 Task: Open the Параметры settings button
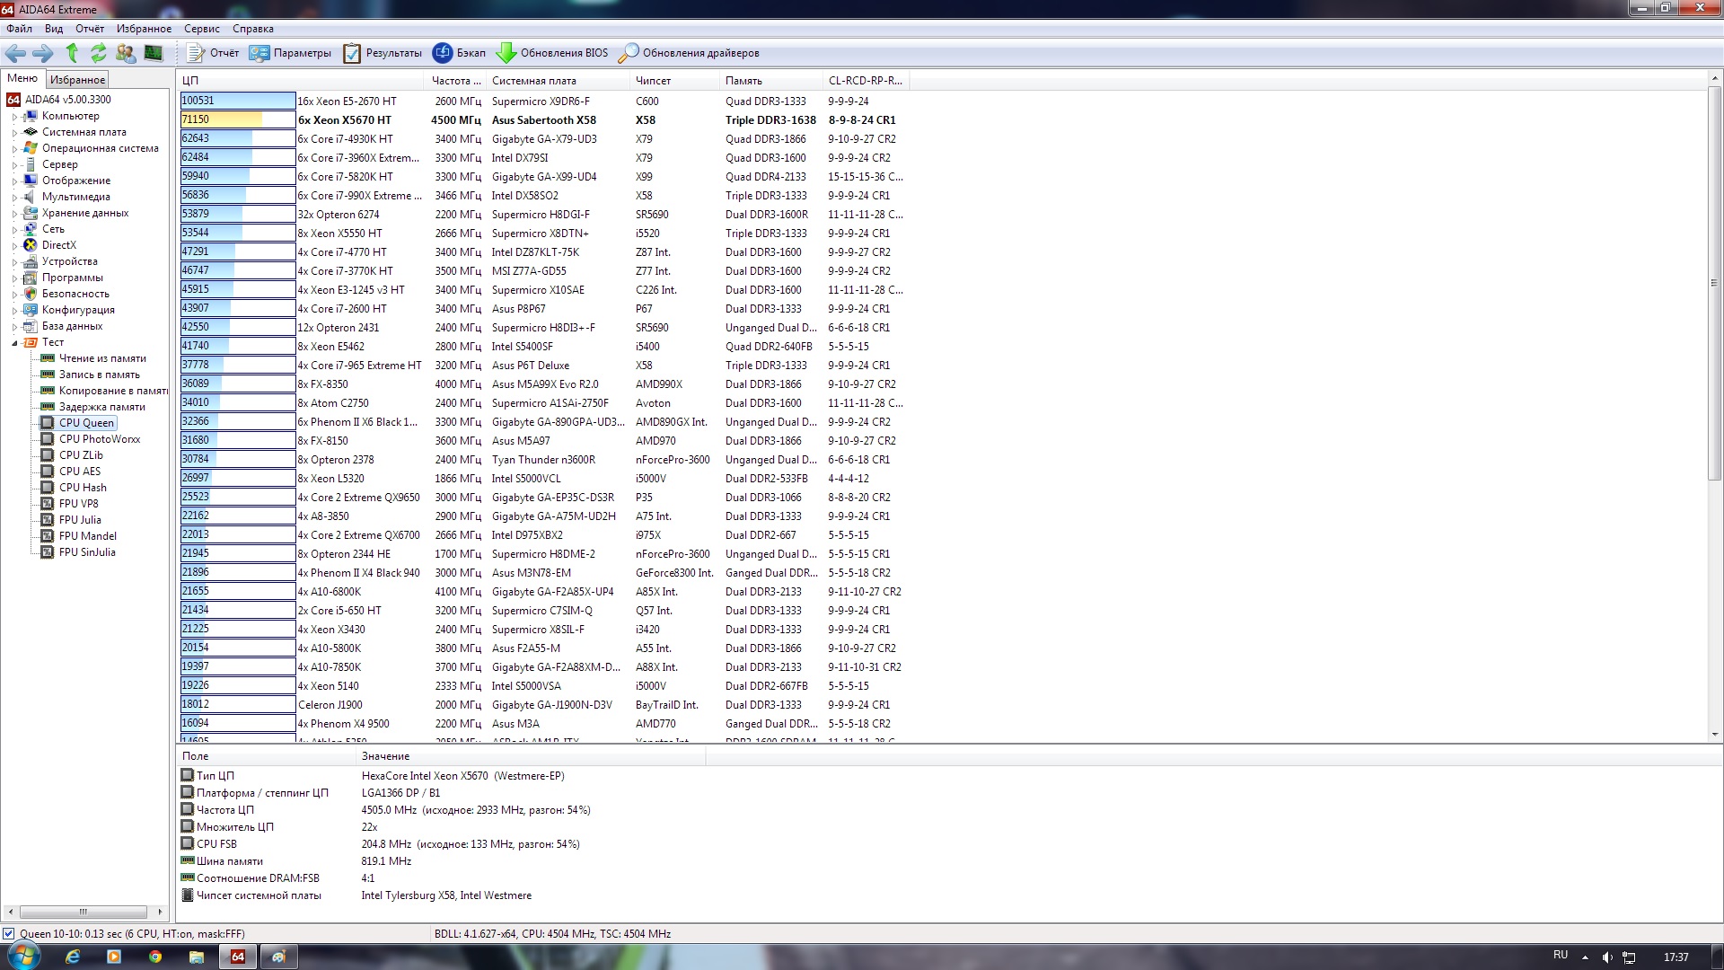(290, 53)
